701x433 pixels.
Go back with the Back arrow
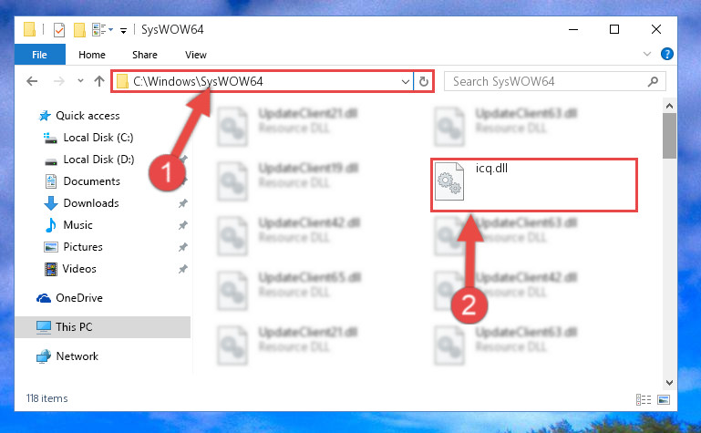[32, 81]
